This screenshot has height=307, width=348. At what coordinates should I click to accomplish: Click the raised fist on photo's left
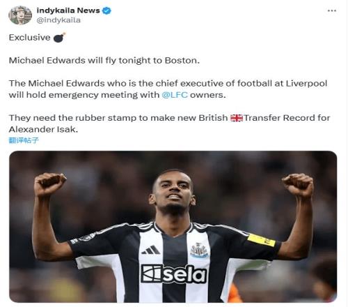[50, 184]
